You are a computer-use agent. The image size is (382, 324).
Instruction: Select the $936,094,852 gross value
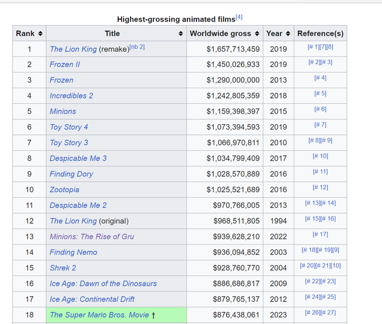(x=236, y=252)
